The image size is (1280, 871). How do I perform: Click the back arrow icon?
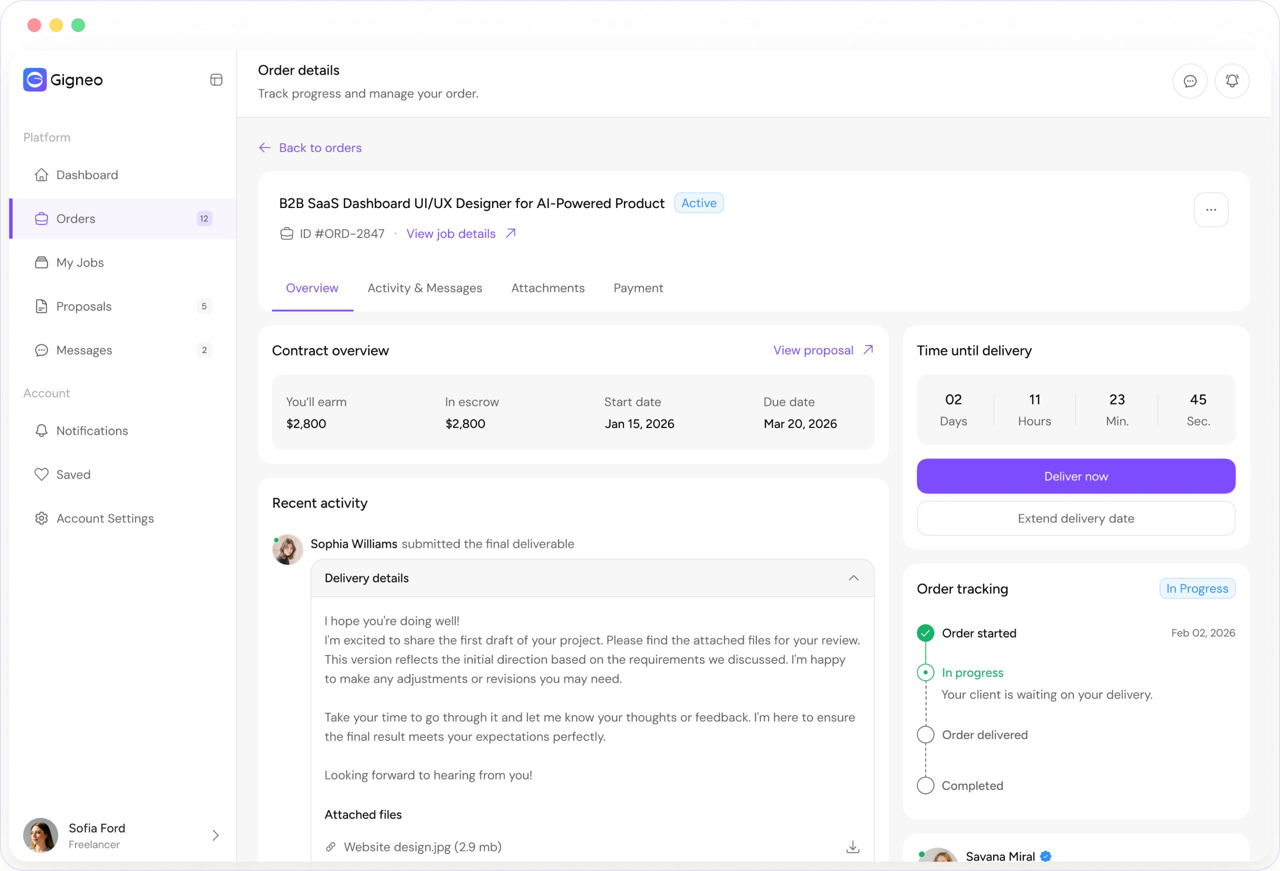265,147
